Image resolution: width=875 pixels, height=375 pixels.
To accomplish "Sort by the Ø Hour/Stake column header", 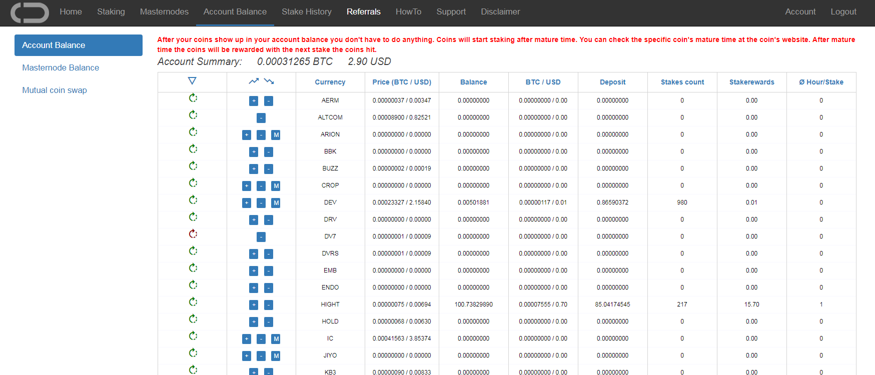I will tap(821, 82).
